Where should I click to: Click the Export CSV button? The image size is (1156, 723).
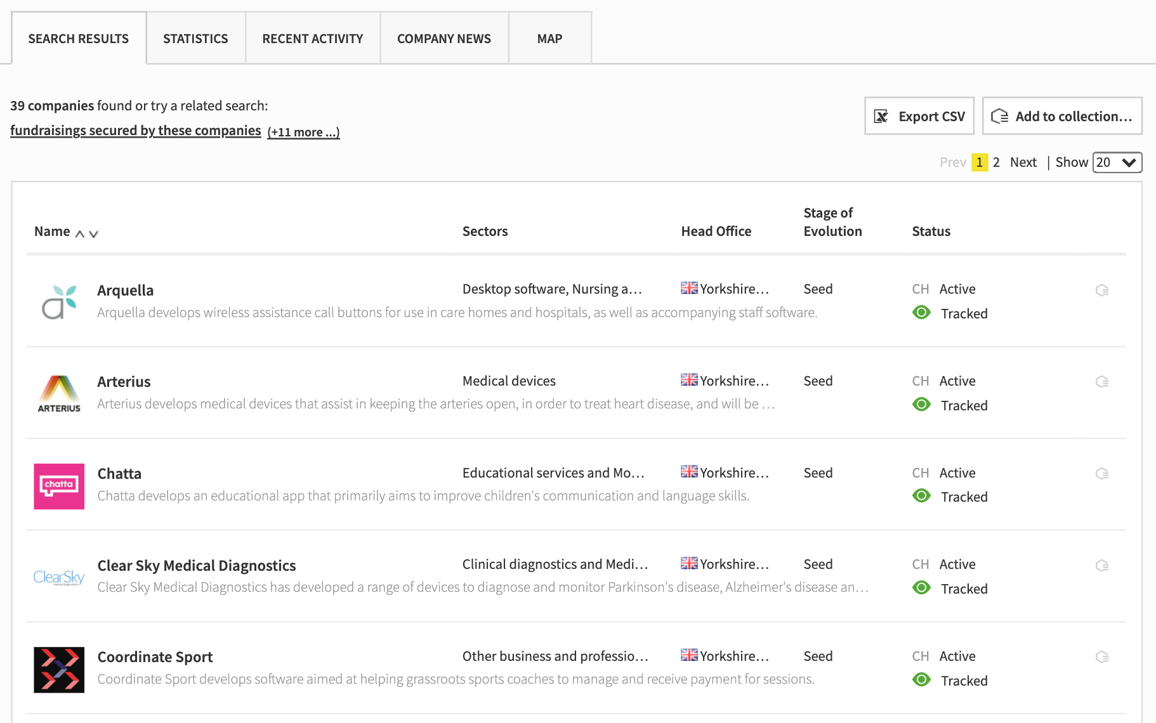[919, 116]
